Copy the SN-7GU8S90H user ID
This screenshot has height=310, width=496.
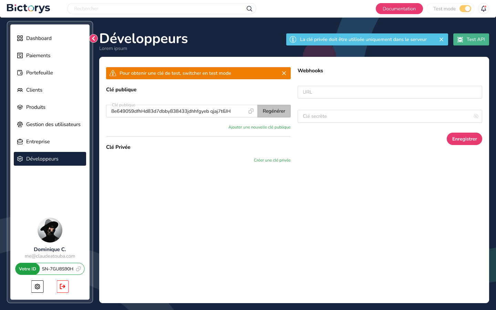[79, 269]
